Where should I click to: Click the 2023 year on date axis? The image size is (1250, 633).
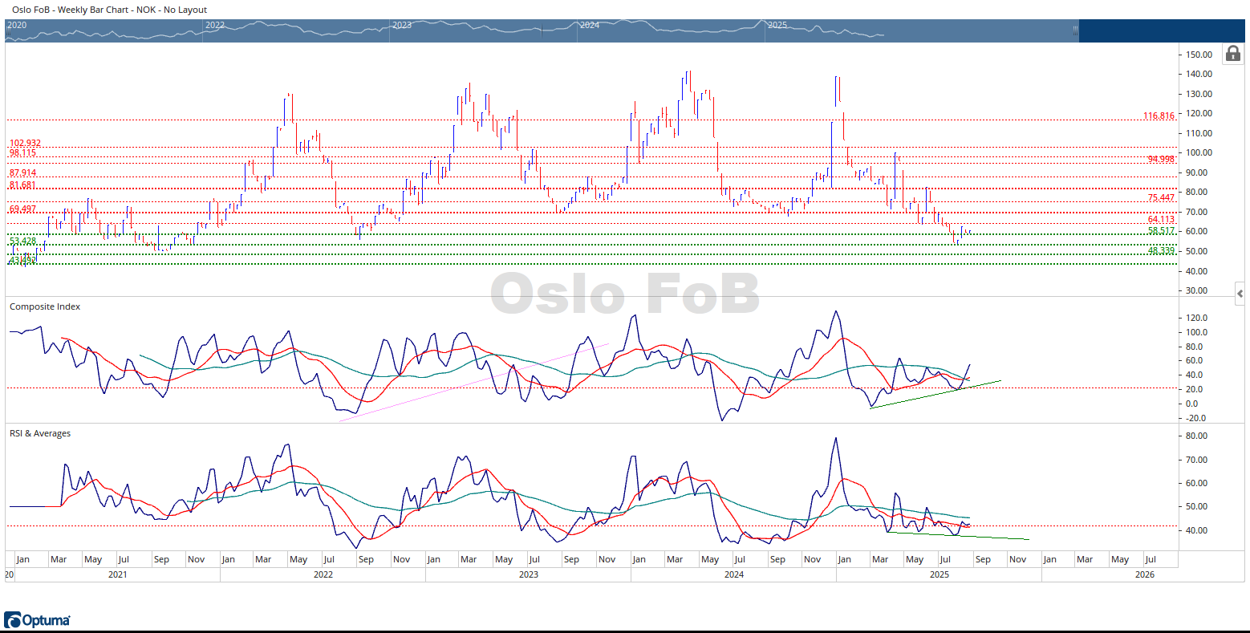(x=528, y=574)
